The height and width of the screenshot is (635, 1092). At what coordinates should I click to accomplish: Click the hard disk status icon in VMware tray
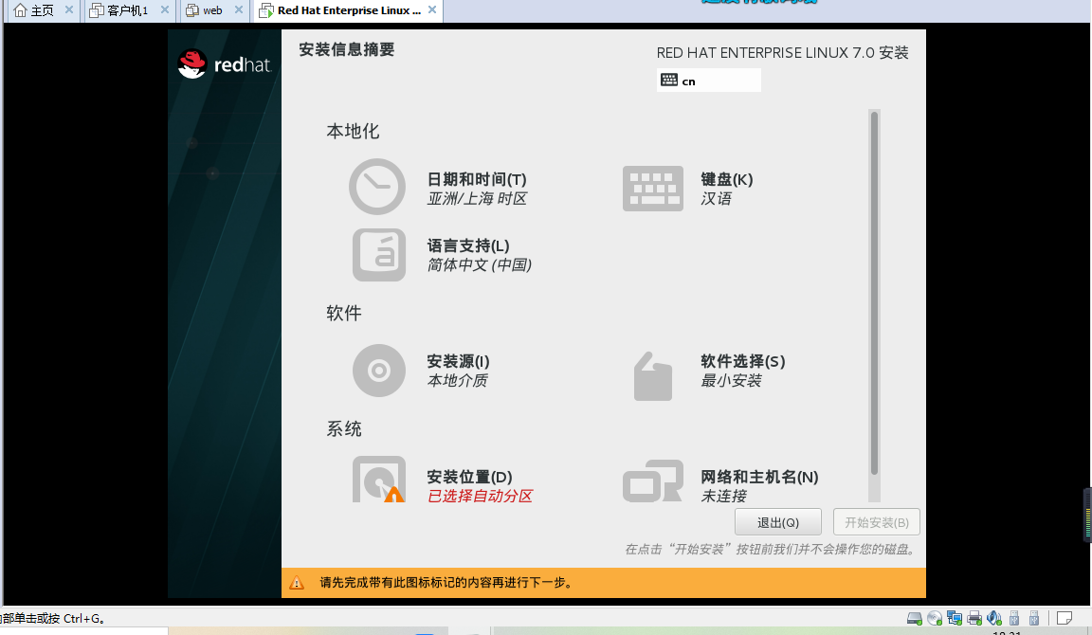coord(915,618)
